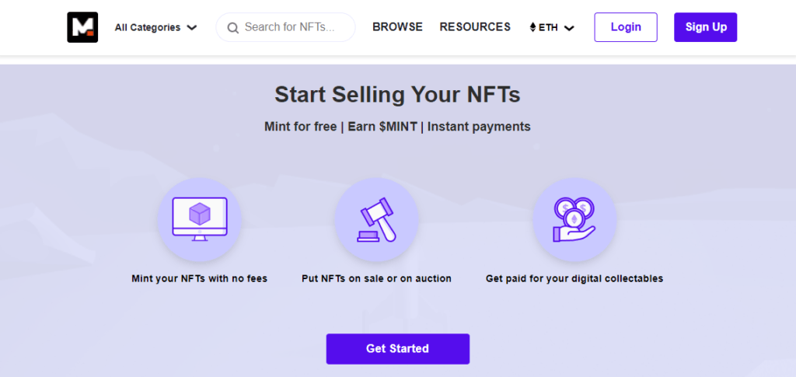
Task: Click the Ethereum diamond icon
Action: [532, 27]
